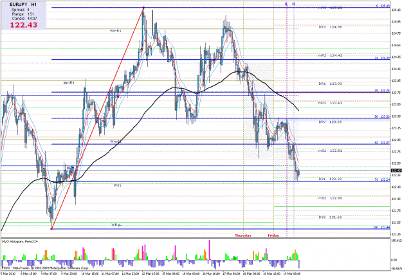Select the mS1 122.81 pivot label
Viewport: 402px width, 276px height.
click(x=330, y=151)
